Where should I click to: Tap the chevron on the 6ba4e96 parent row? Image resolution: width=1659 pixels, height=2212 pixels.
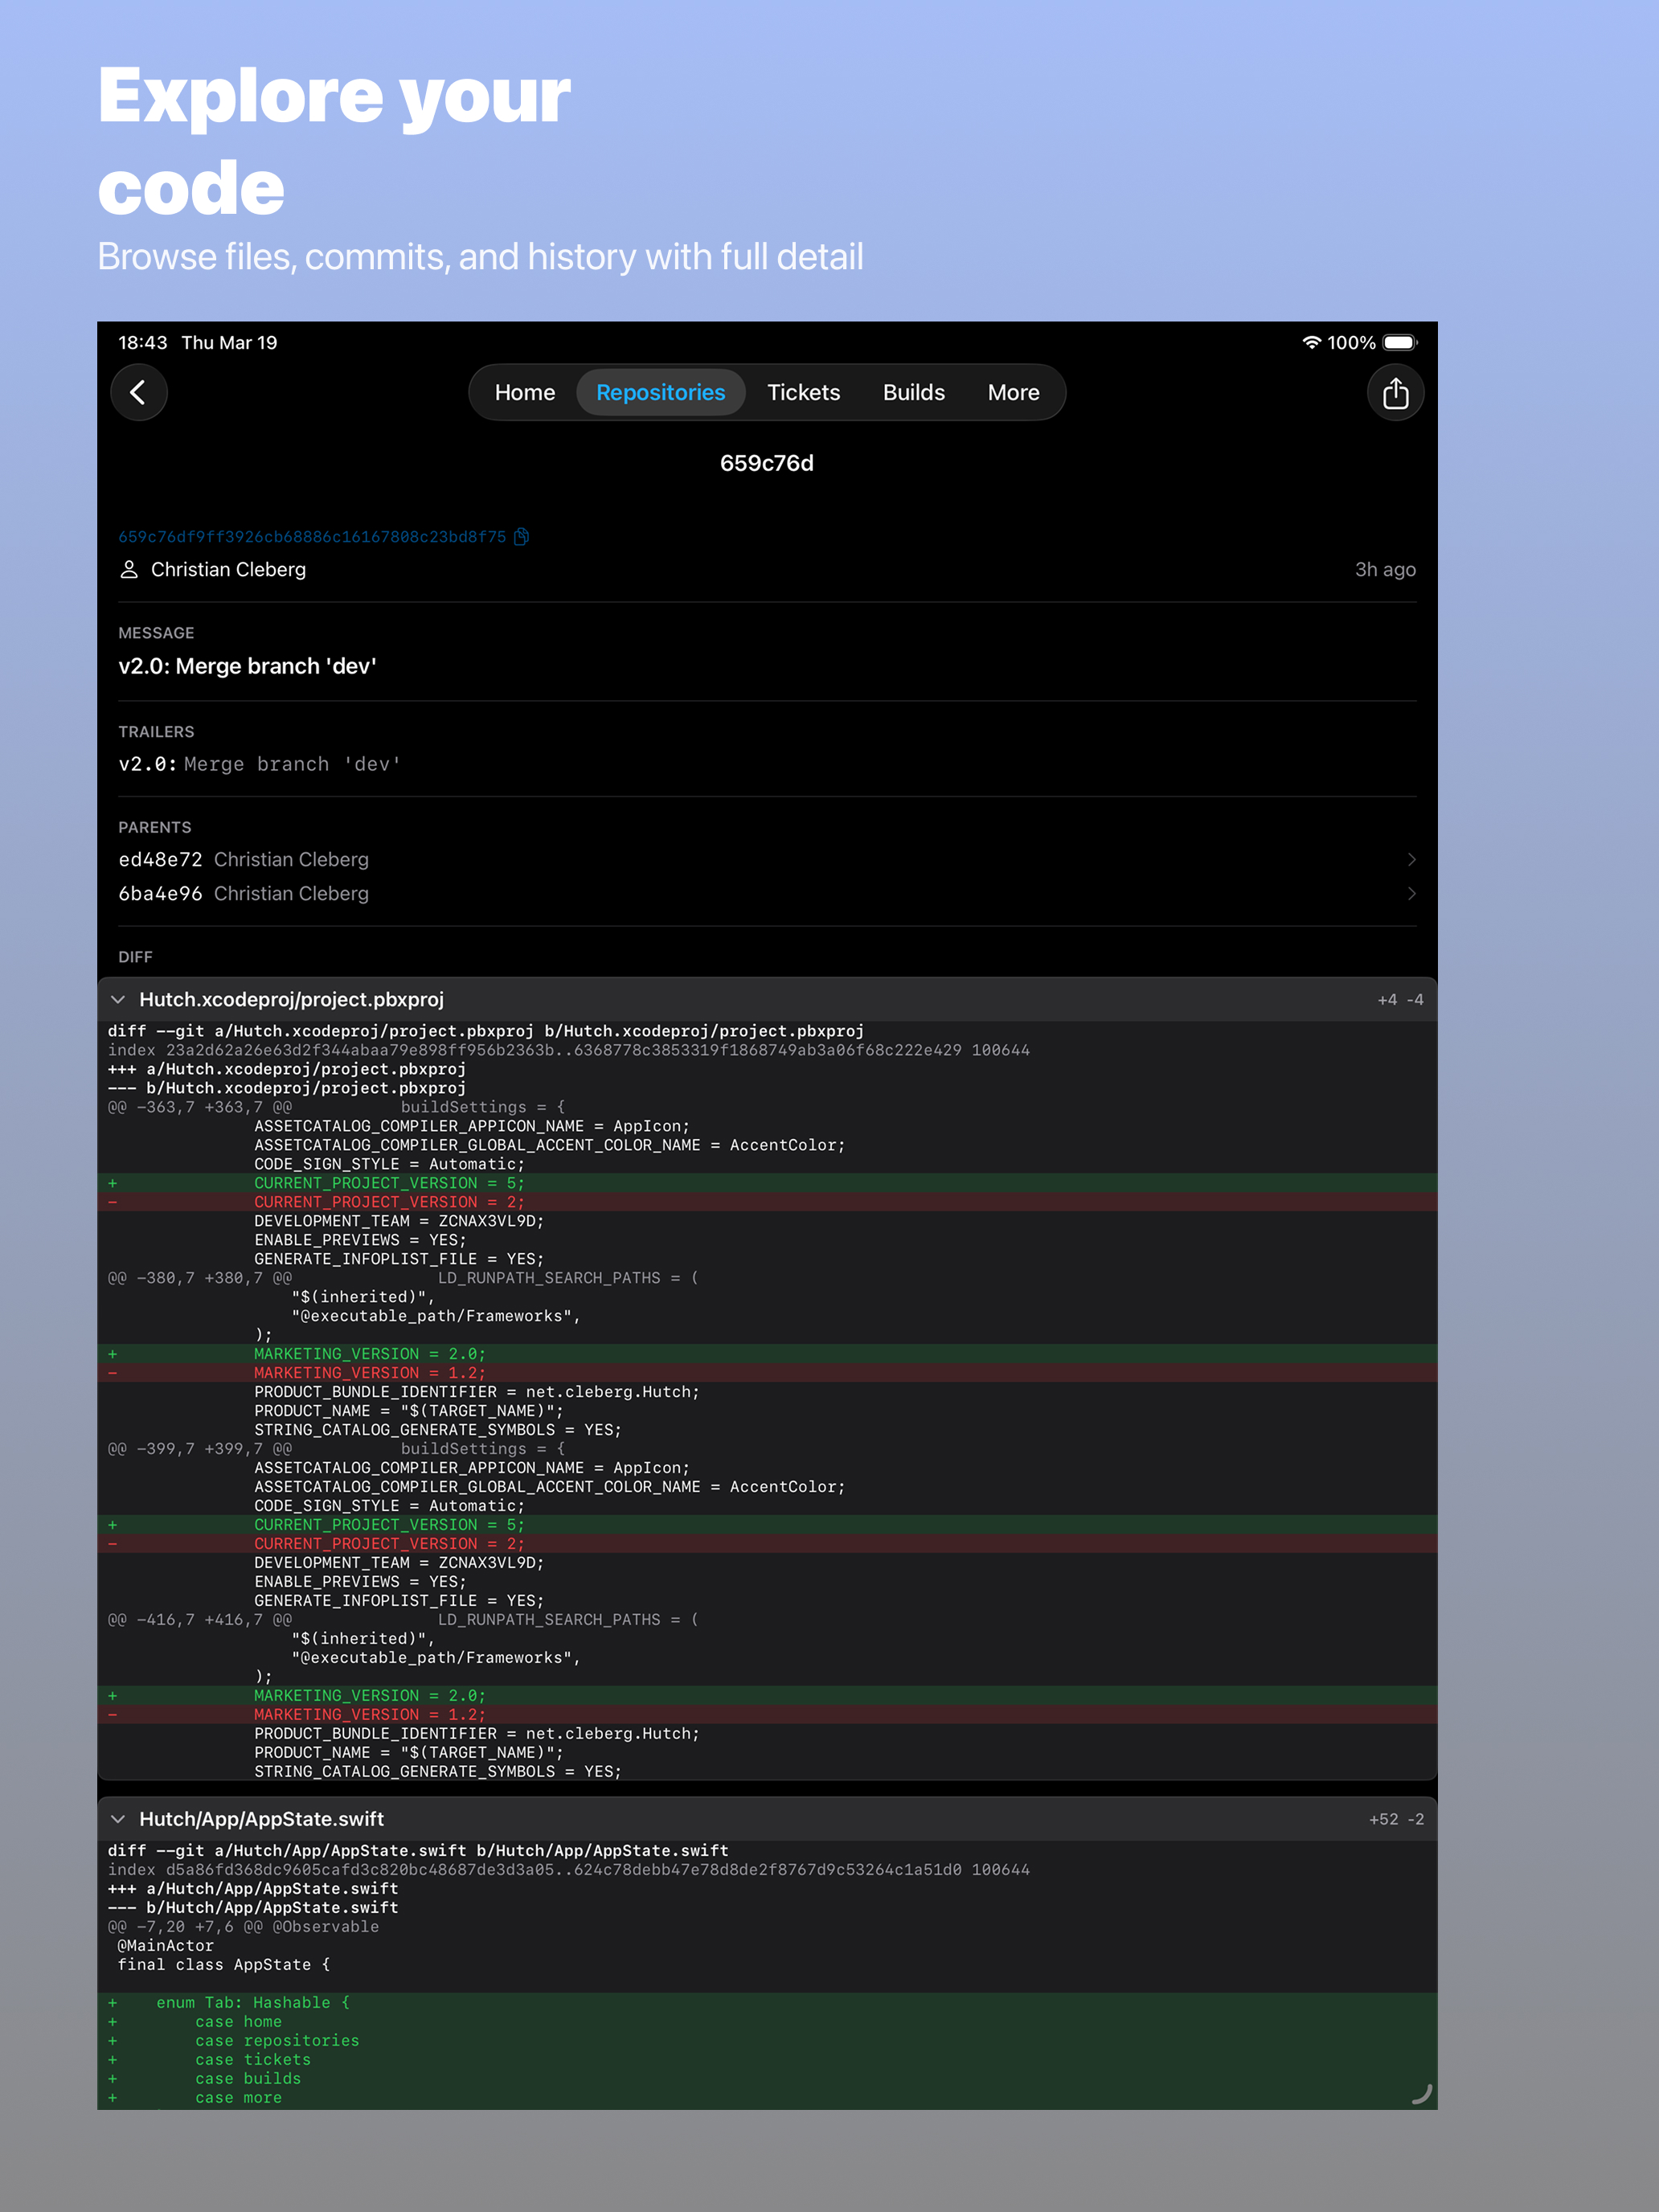(1411, 893)
